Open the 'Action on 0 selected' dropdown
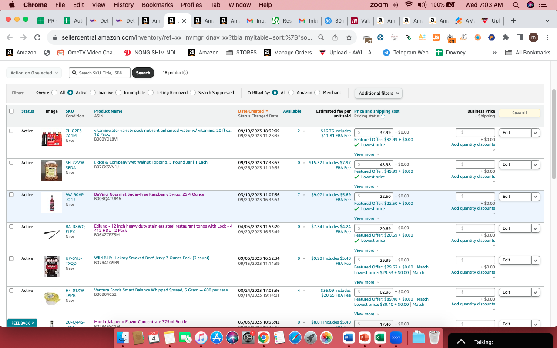 pyautogui.click(x=34, y=73)
